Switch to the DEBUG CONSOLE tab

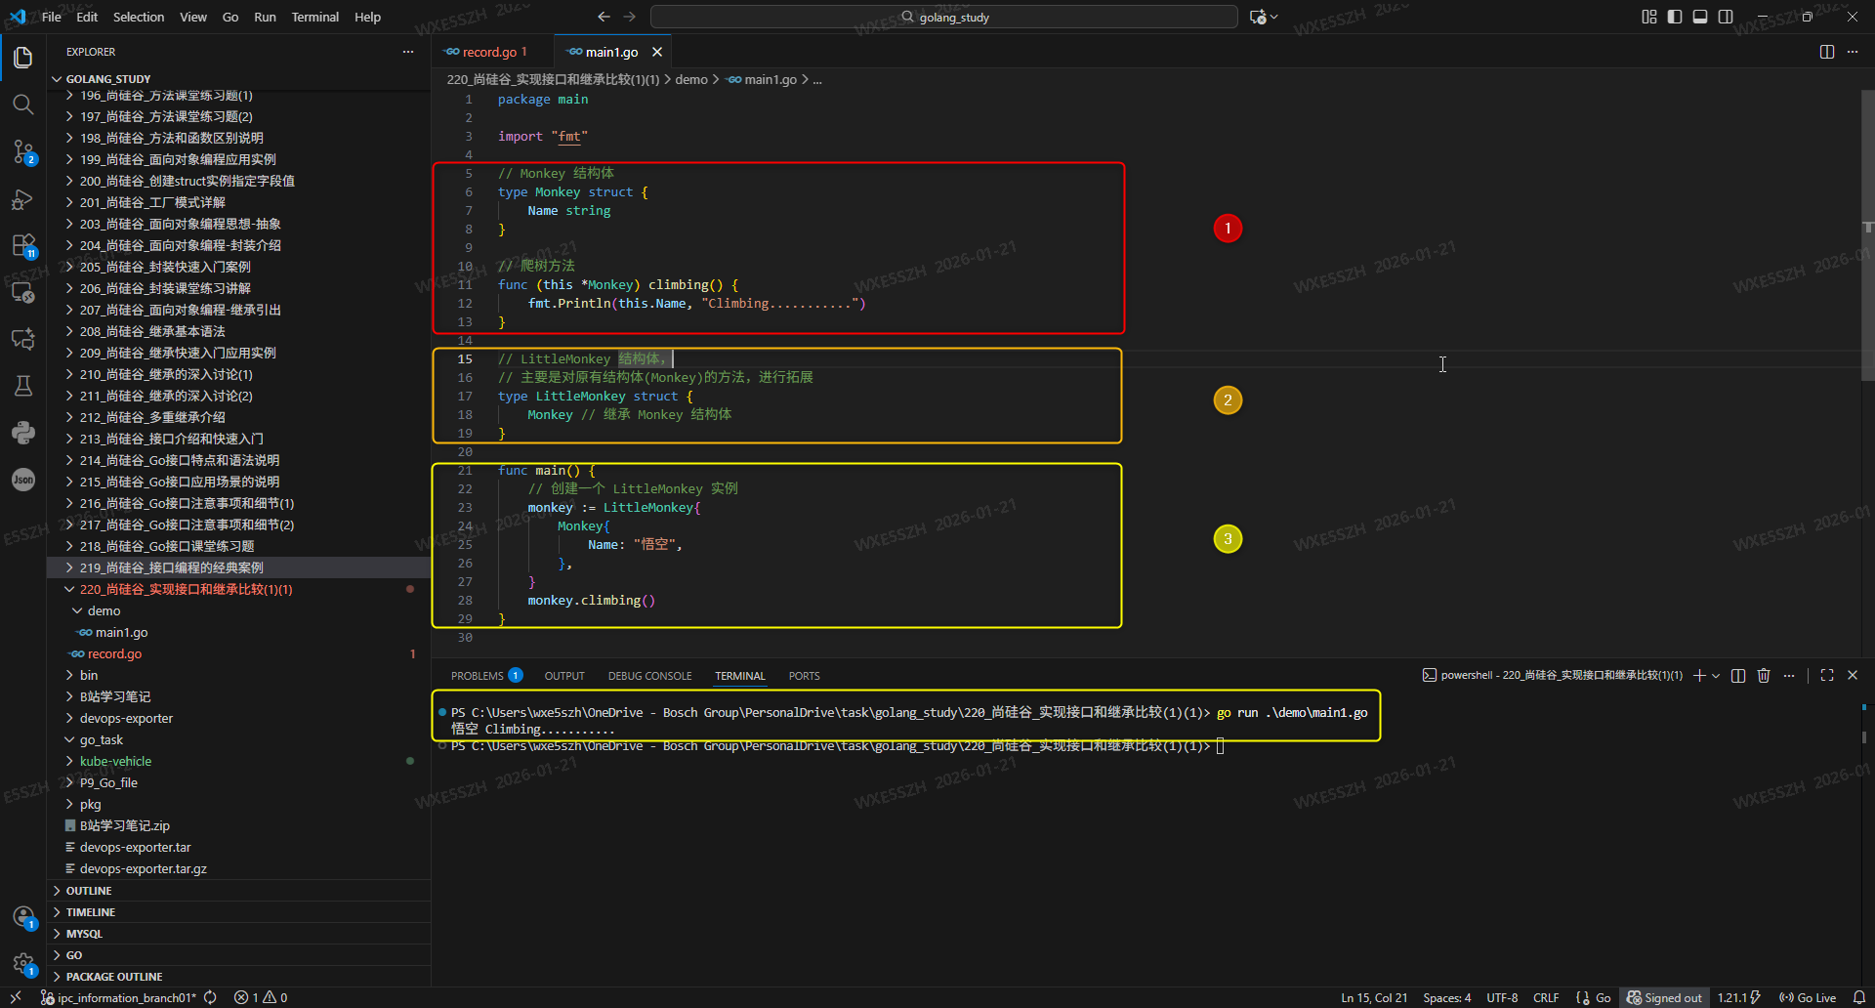click(x=649, y=675)
